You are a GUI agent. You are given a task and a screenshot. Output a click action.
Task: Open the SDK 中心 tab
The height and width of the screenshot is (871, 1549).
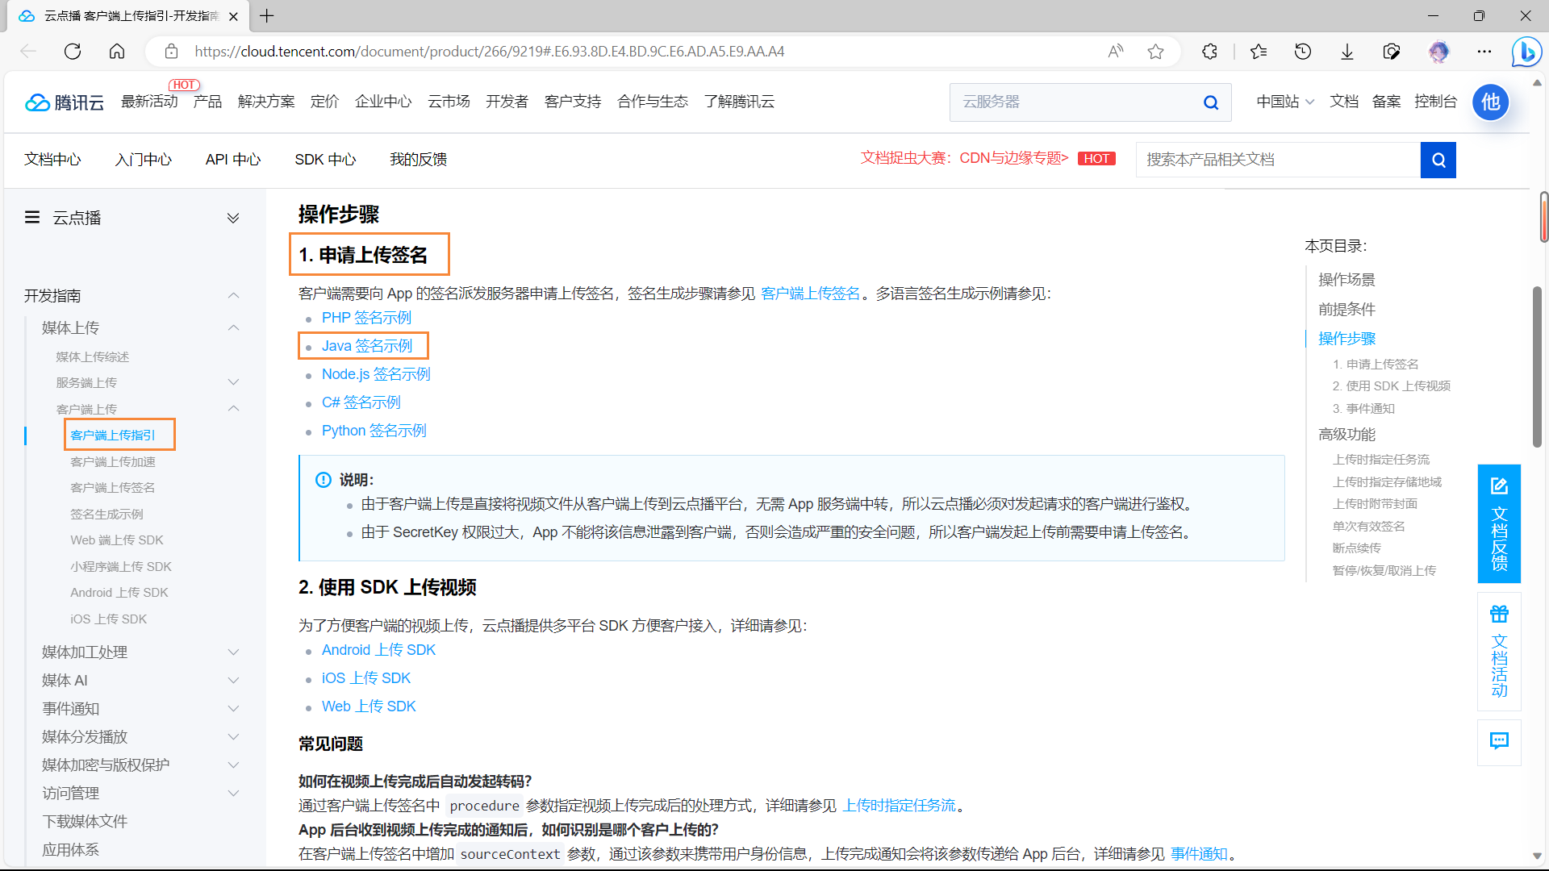[325, 160]
